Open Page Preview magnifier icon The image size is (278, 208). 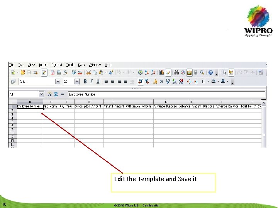(66, 72)
